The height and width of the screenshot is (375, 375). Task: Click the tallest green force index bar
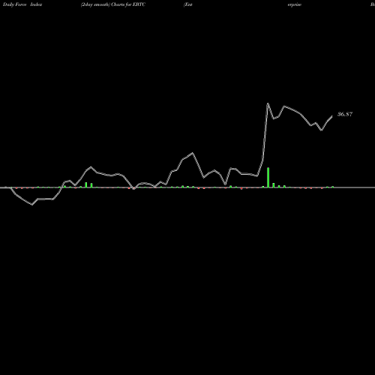click(268, 178)
